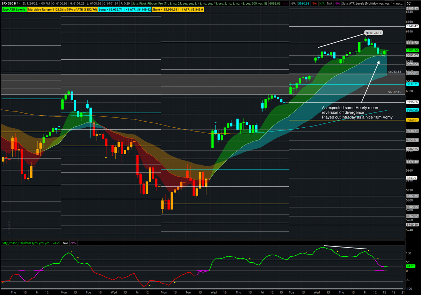Screen dimensions: 421x295
Task: Click the green 6101.24 last price bubble
Action: tap(412, 50)
